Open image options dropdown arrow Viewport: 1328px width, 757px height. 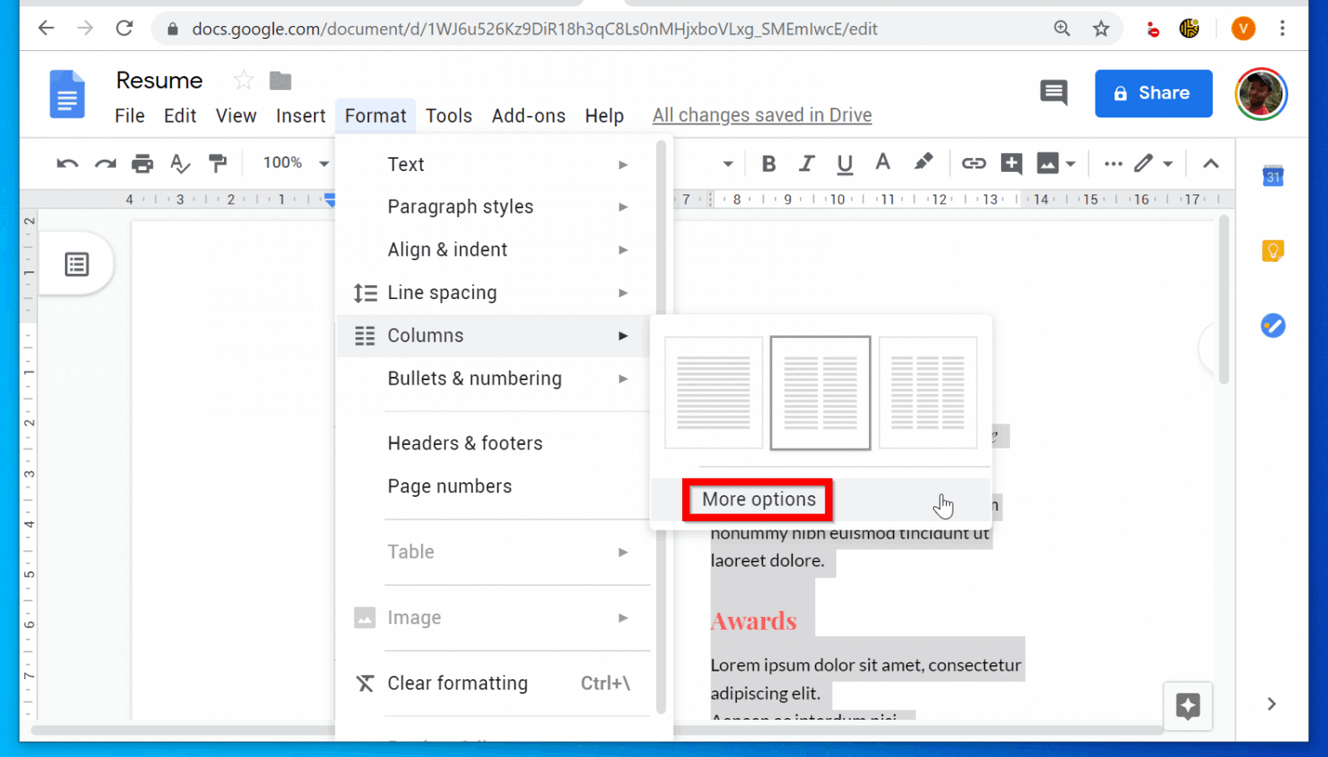pyautogui.click(x=1070, y=164)
